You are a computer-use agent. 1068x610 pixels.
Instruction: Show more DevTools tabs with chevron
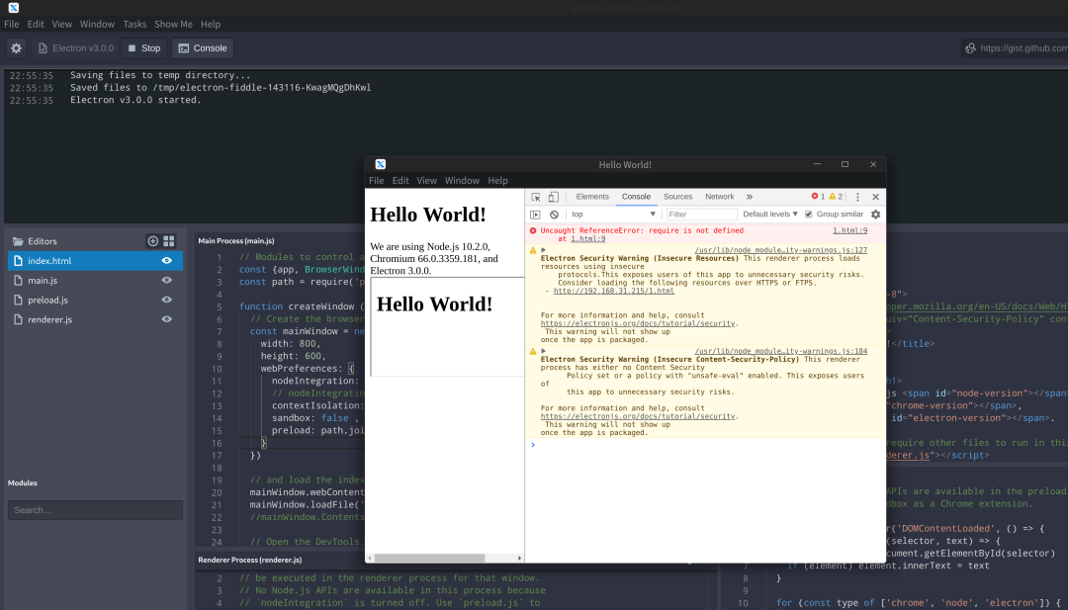click(x=750, y=197)
